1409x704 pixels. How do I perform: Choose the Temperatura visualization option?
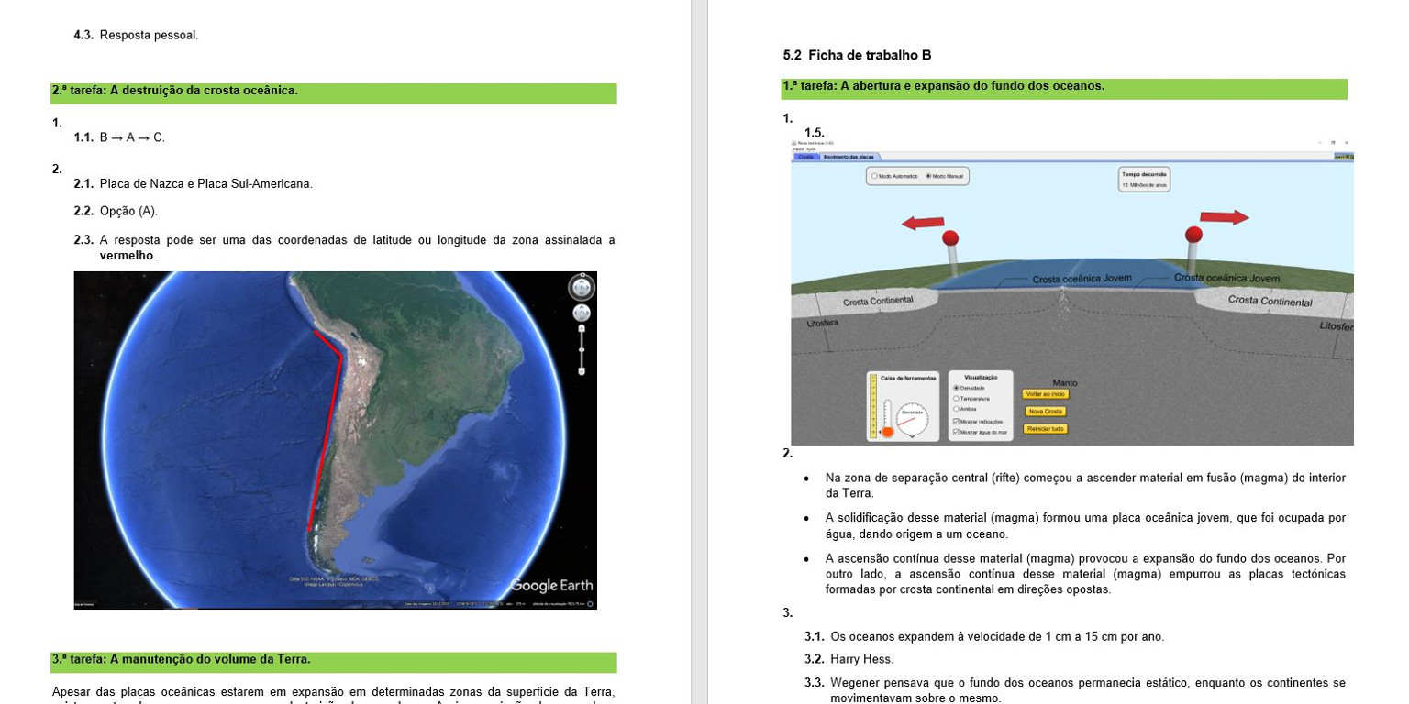point(957,399)
